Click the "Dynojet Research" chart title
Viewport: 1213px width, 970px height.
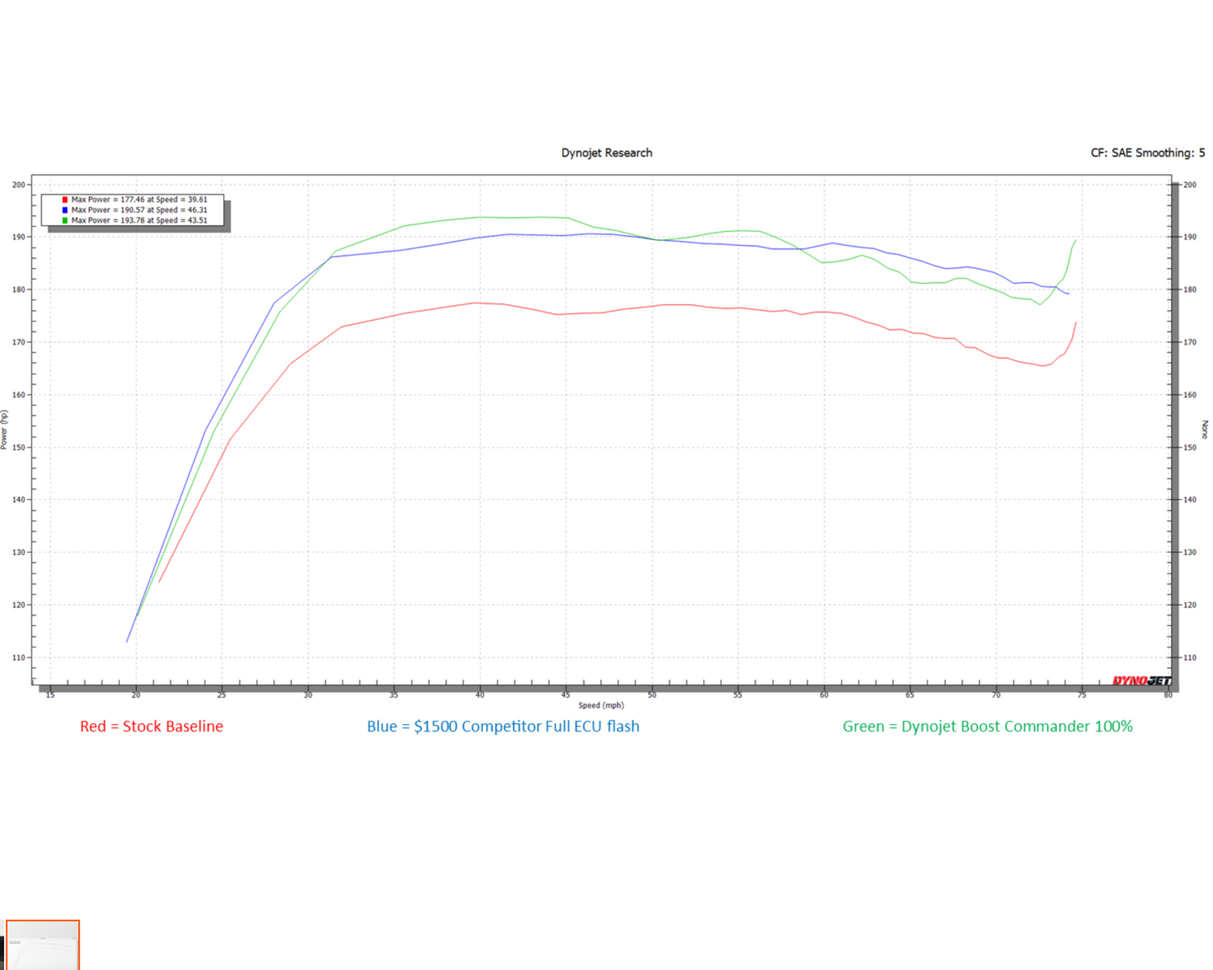[x=606, y=153]
